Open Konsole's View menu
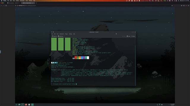This screenshot has width=190, height=106. coord(58,34)
